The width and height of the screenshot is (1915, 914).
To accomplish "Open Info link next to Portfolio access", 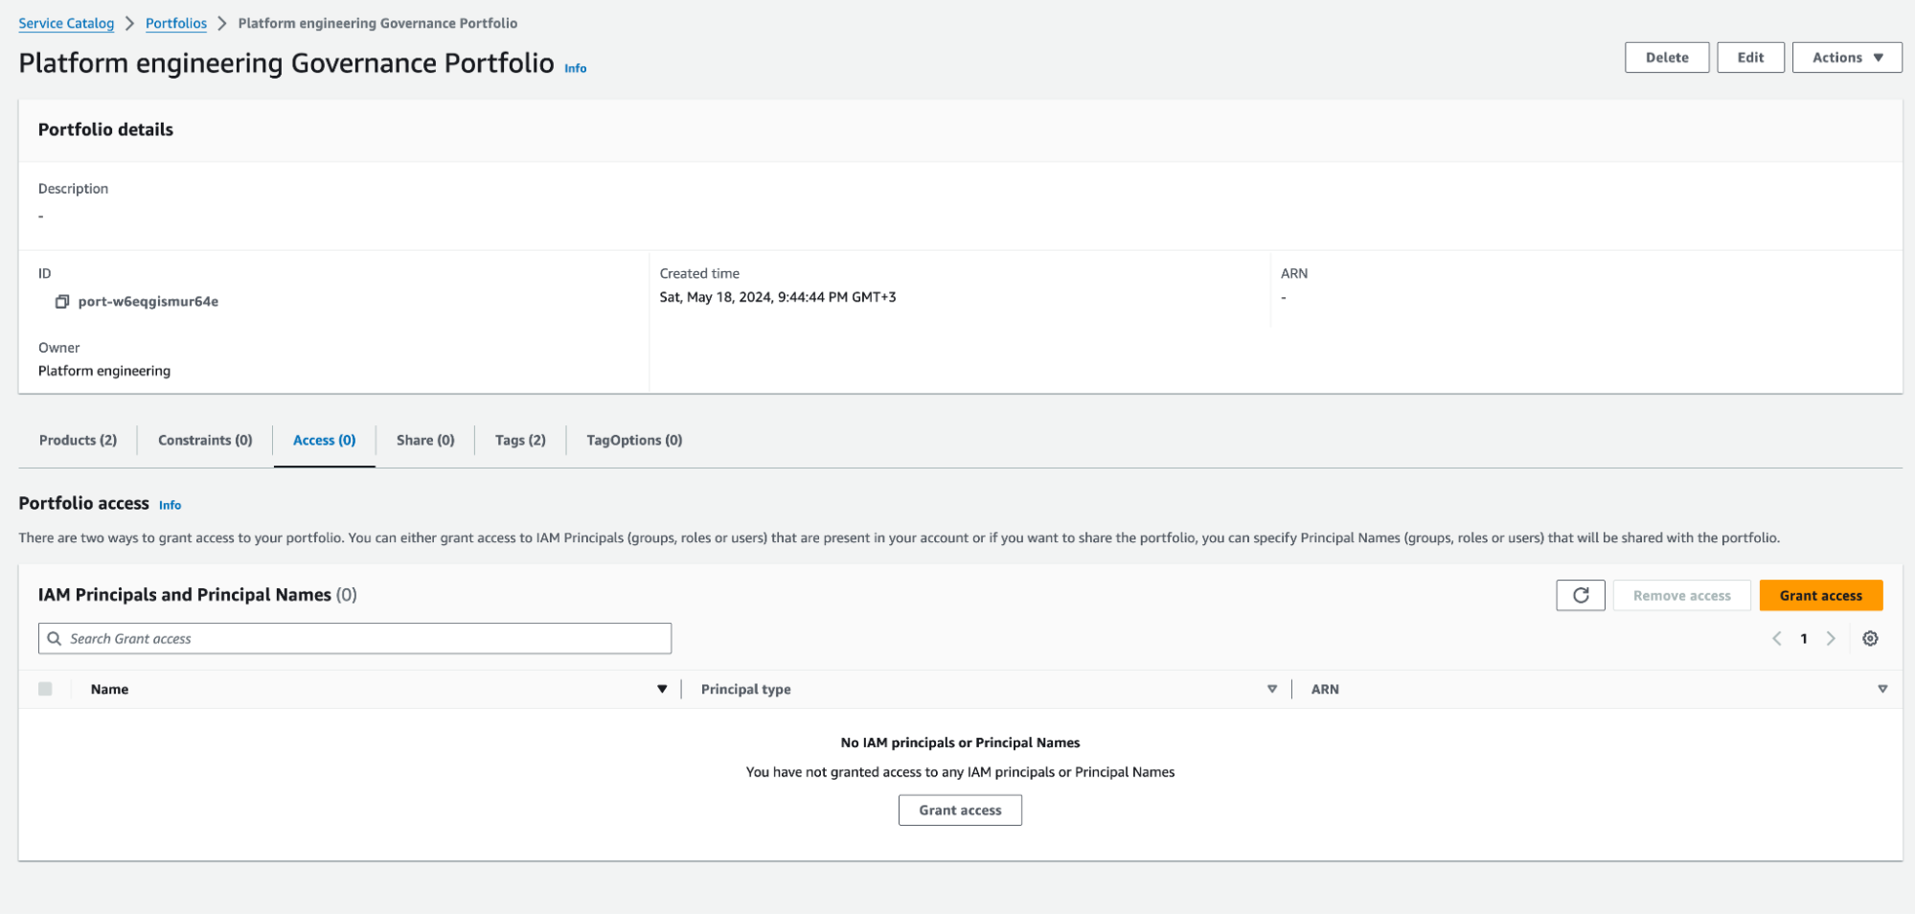I will tap(171, 505).
